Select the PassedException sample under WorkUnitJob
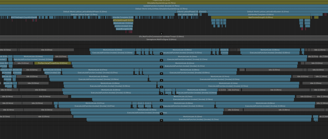This screenshot has height=139, width=328. pos(124,29)
